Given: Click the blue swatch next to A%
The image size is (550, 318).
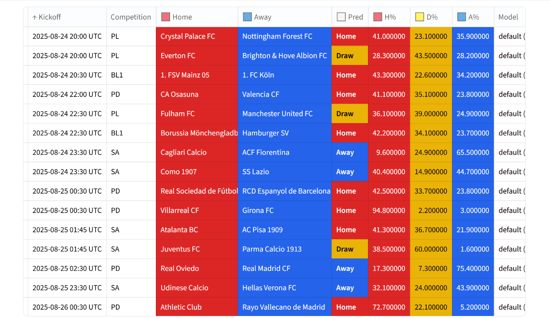Looking at the screenshot, I should click(x=461, y=17).
